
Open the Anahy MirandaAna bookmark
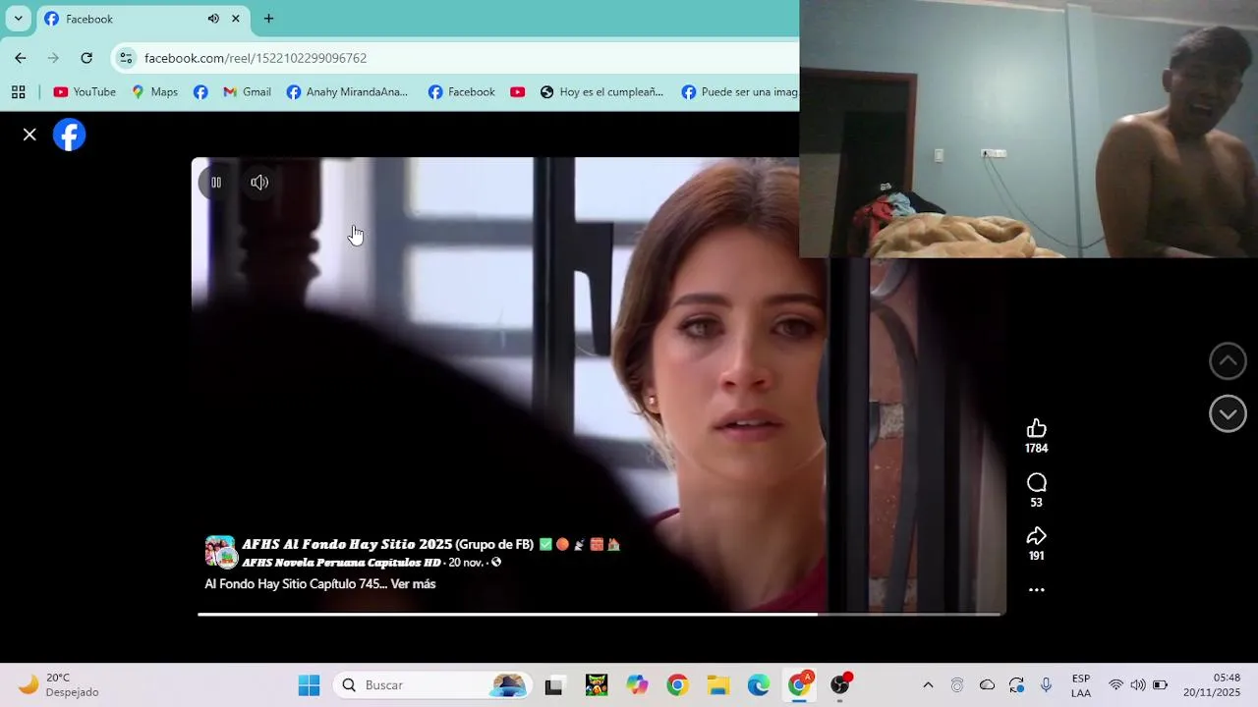coord(347,92)
